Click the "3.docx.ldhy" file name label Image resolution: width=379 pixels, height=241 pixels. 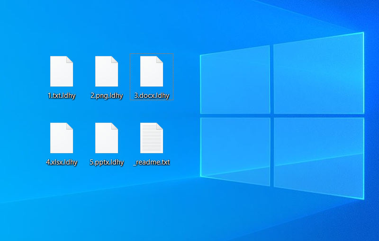pos(152,95)
